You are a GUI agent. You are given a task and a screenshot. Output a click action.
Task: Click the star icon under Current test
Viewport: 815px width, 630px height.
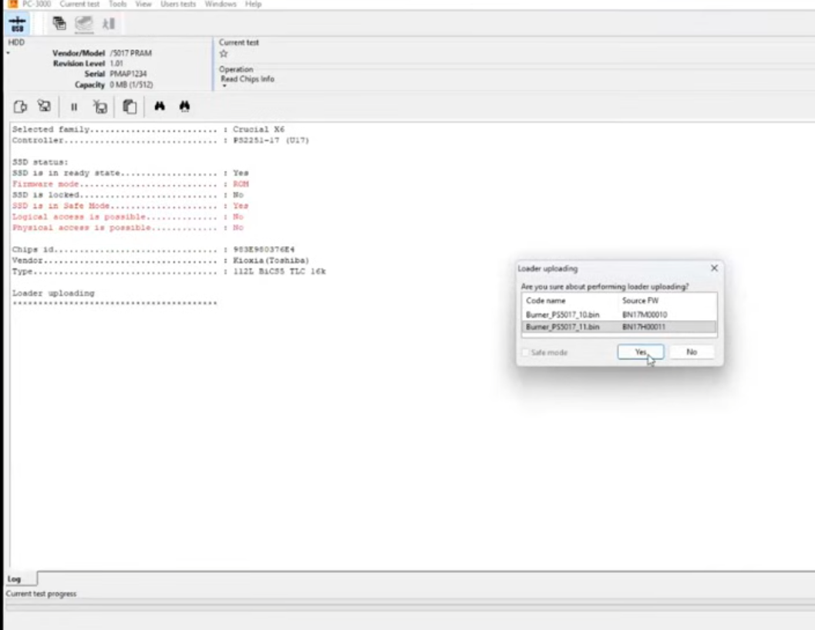point(224,54)
